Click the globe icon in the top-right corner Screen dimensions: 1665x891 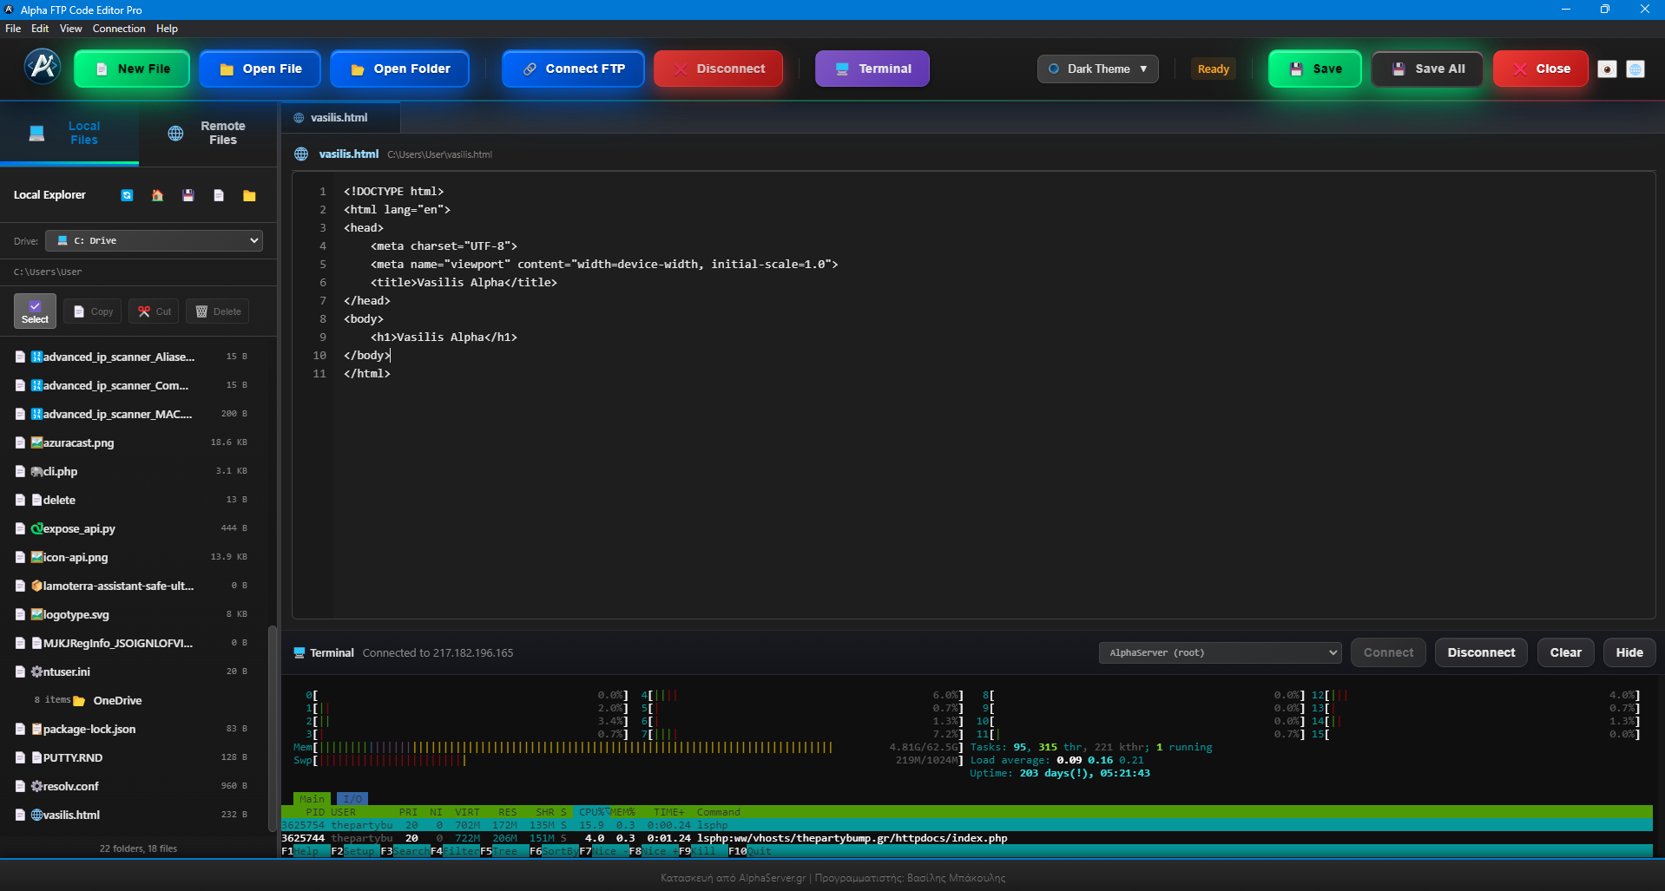pyautogui.click(x=1635, y=69)
